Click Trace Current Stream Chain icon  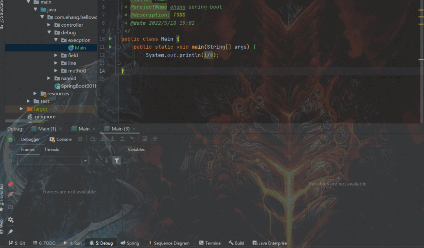coord(155,139)
